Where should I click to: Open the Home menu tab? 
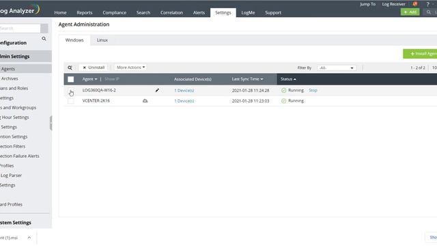pyautogui.click(x=60, y=12)
